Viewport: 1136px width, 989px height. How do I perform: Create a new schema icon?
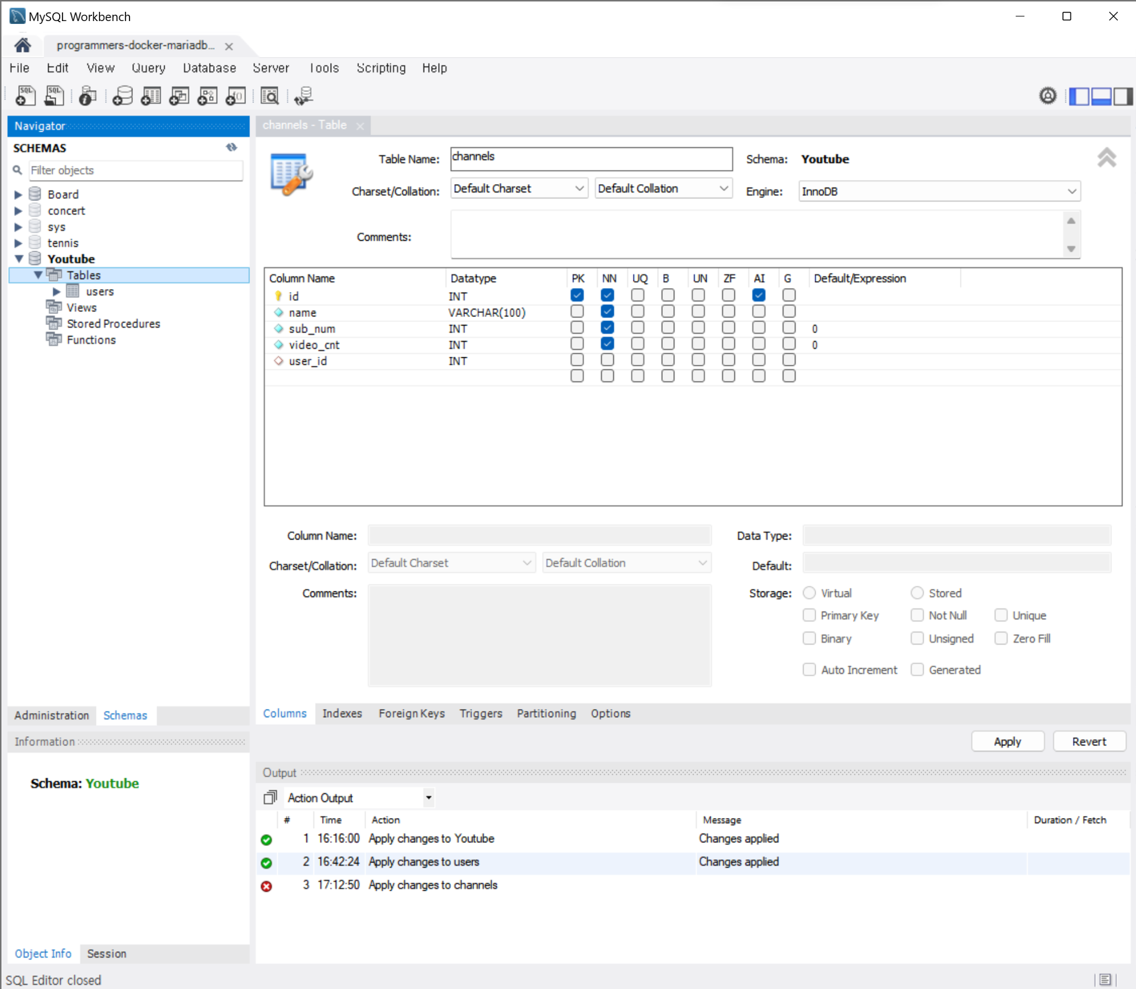tap(122, 96)
